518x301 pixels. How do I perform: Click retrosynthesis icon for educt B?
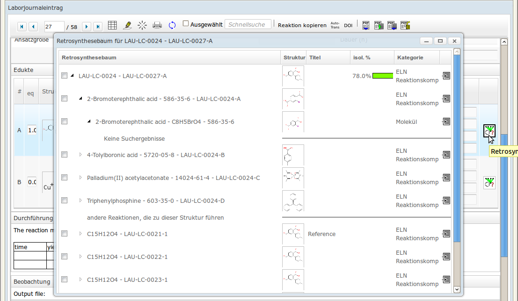click(489, 182)
